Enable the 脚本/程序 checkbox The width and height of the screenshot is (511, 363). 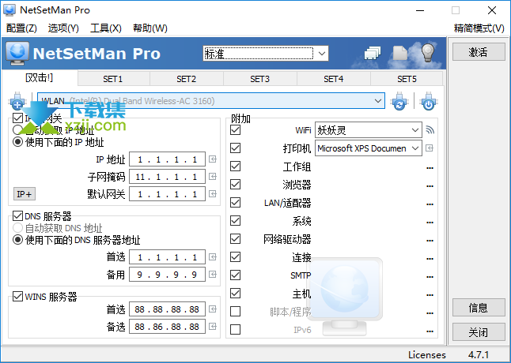tap(235, 312)
